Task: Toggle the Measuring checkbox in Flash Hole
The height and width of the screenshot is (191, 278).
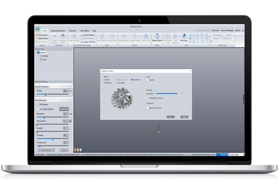Action: coord(212,35)
